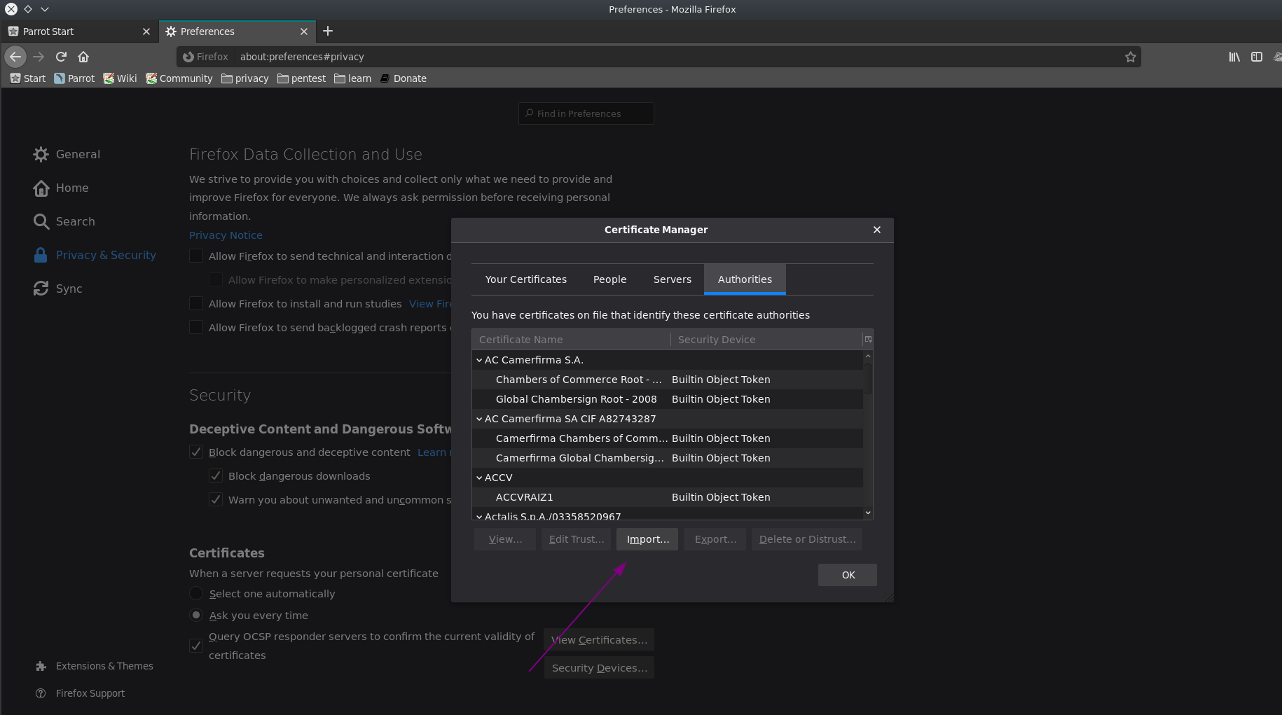
Task: Click View Certificates... button
Action: (599, 640)
